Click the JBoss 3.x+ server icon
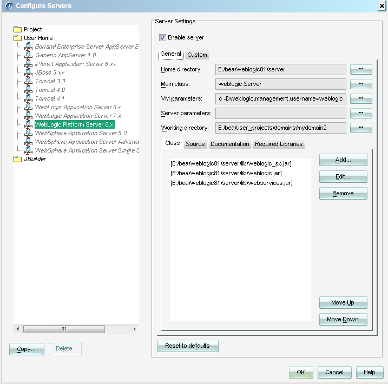388x384 pixels. pyautogui.click(x=28, y=72)
